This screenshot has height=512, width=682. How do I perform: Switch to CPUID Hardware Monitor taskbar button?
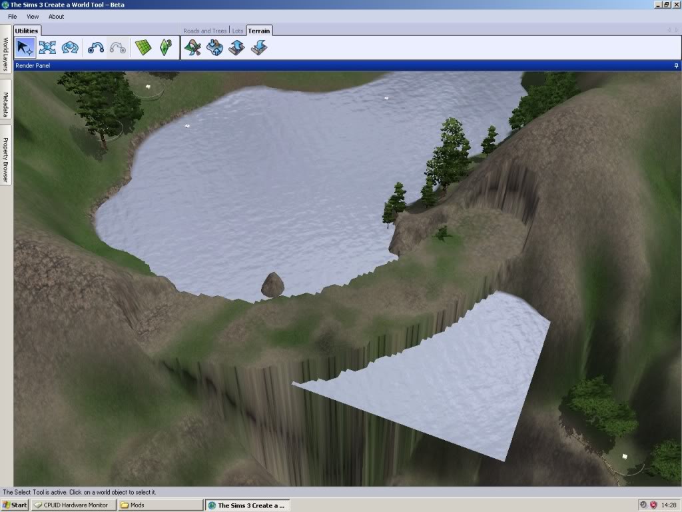tap(73, 505)
